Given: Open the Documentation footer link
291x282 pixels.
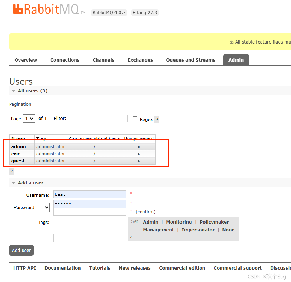Looking at the screenshot, I should coord(63,268).
